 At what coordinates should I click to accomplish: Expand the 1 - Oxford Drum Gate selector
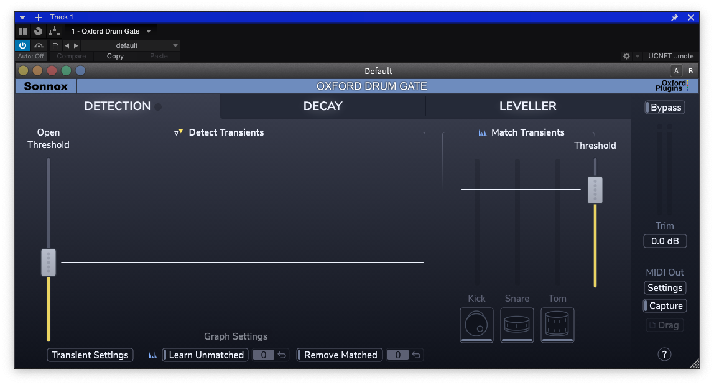pyautogui.click(x=149, y=32)
